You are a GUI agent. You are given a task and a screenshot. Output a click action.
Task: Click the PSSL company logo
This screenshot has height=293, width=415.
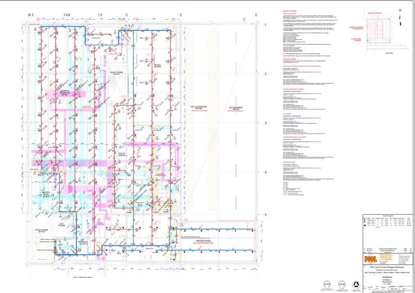(371, 259)
